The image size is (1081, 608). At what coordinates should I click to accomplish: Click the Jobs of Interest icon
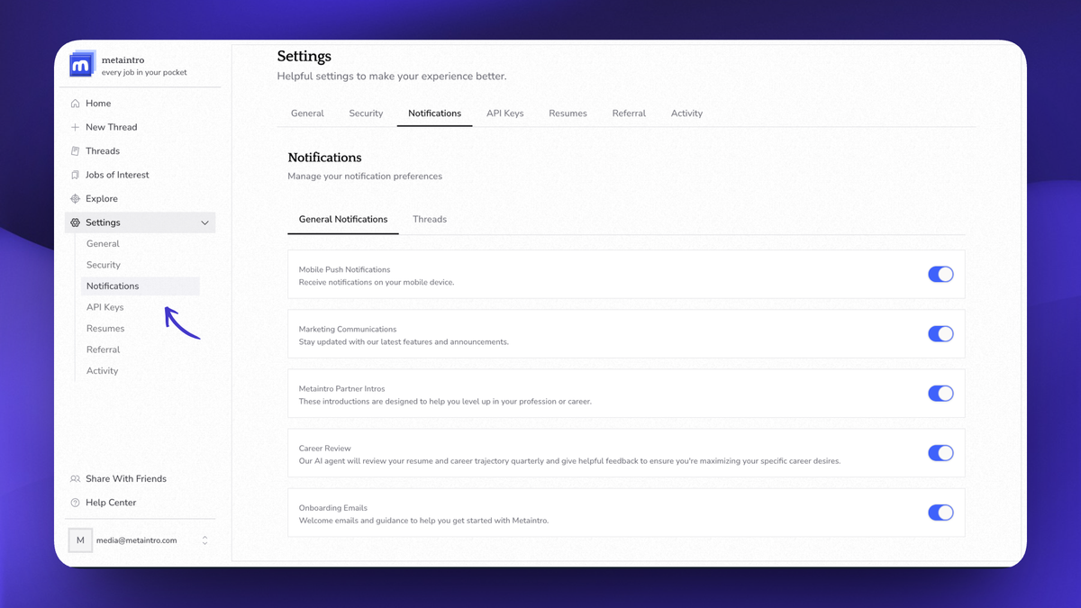(x=76, y=175)
